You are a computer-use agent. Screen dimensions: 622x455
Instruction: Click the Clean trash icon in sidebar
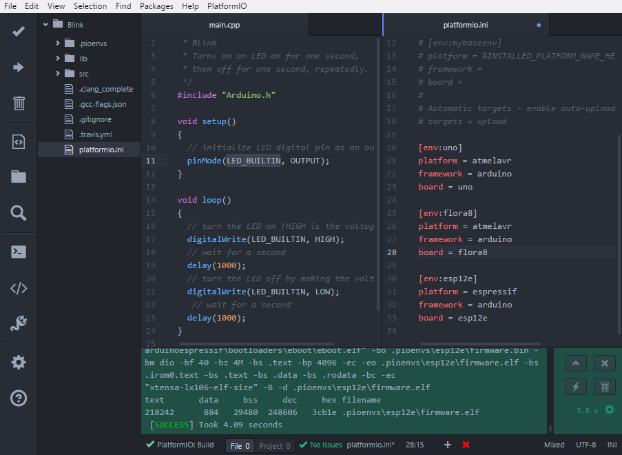(19, 103)
